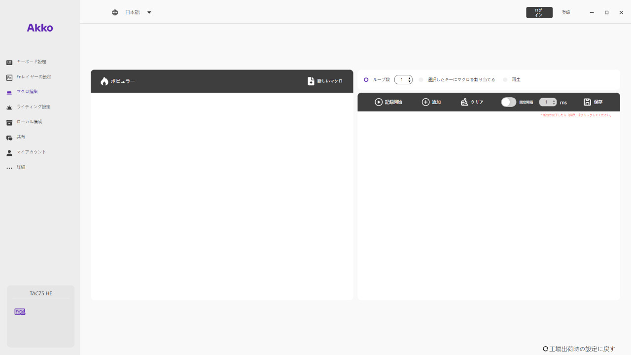Click the 記録開始 record start icon
The image size is (631, 355).
[x=379, y=102]
